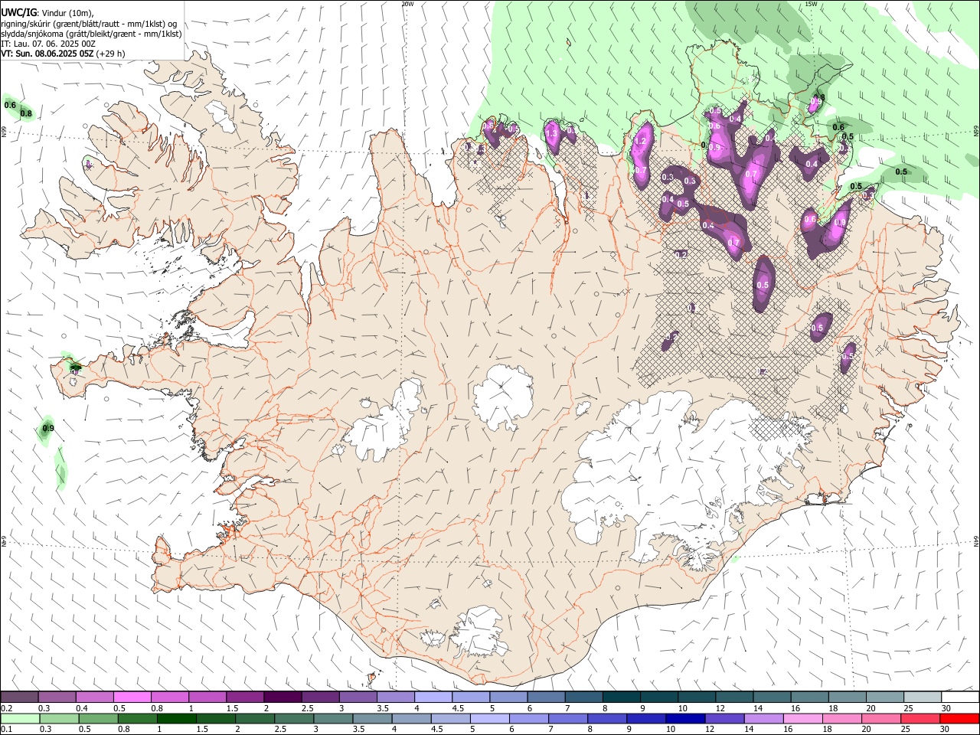Click the "9" label in upper legend row
Screen dimensions: 980x735
coord(642,708)
